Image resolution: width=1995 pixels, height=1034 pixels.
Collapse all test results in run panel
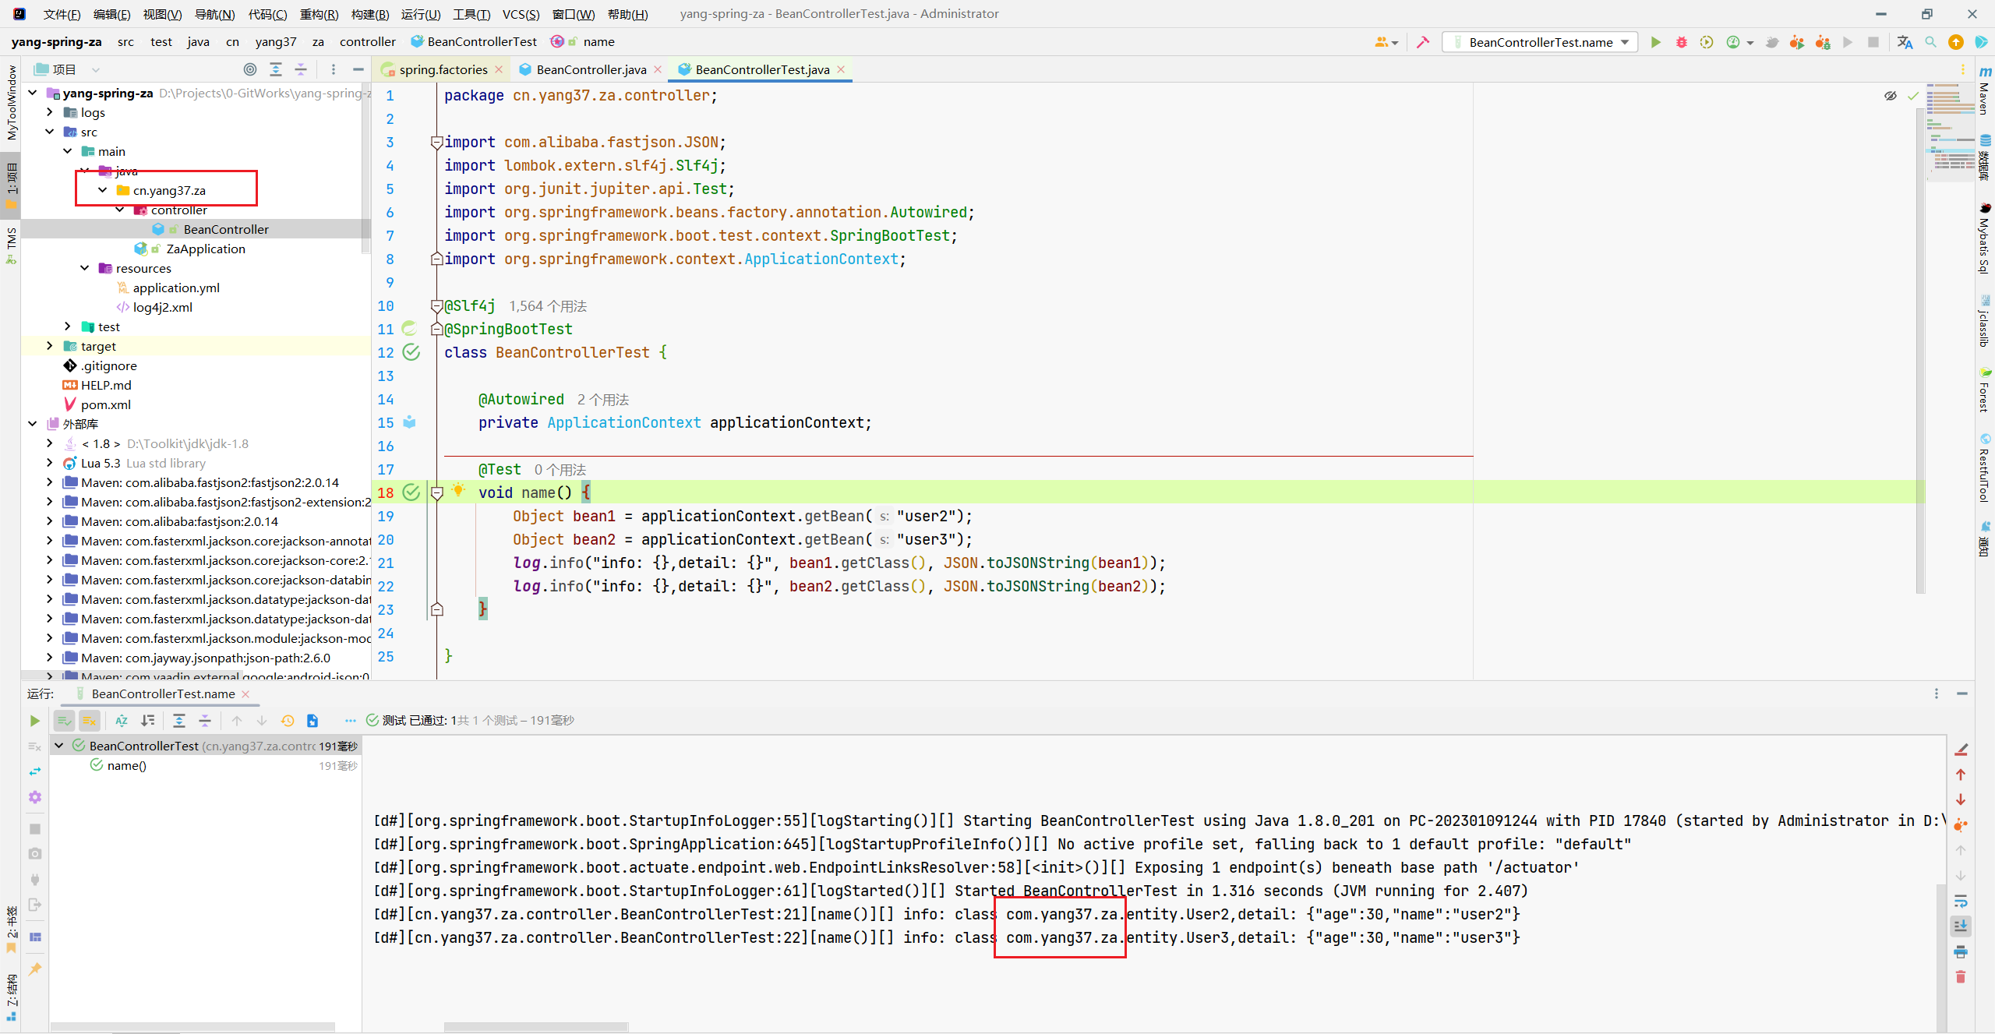tap(205, 721)
